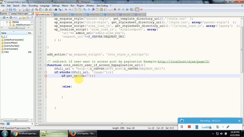Select the childoftwentysixteen tree node
The image size is (244, 137).
(23, 25)
